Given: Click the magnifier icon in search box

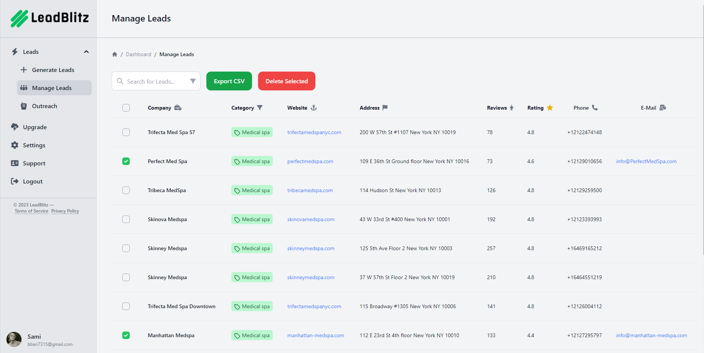Looking at the screenshot, I should [120, 81].
